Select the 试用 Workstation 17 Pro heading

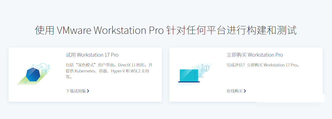tap(92, 55)
